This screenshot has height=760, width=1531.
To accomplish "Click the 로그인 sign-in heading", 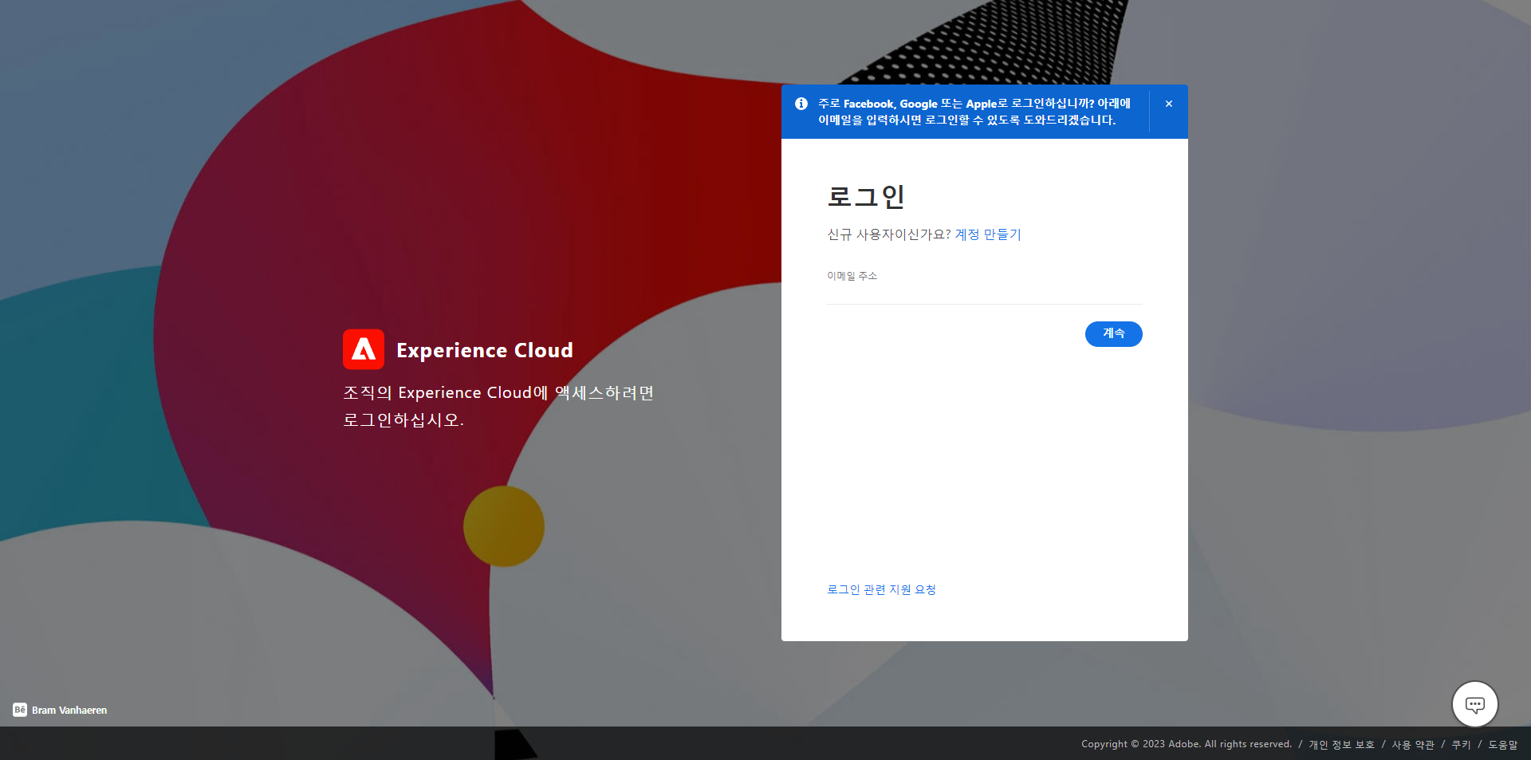I will [866, 196].
